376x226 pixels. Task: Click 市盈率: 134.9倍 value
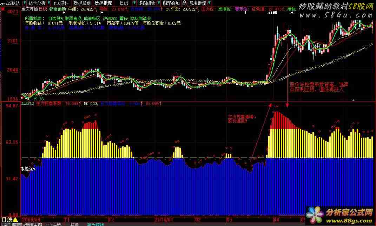pyautogui.click(x=123, y=23)
